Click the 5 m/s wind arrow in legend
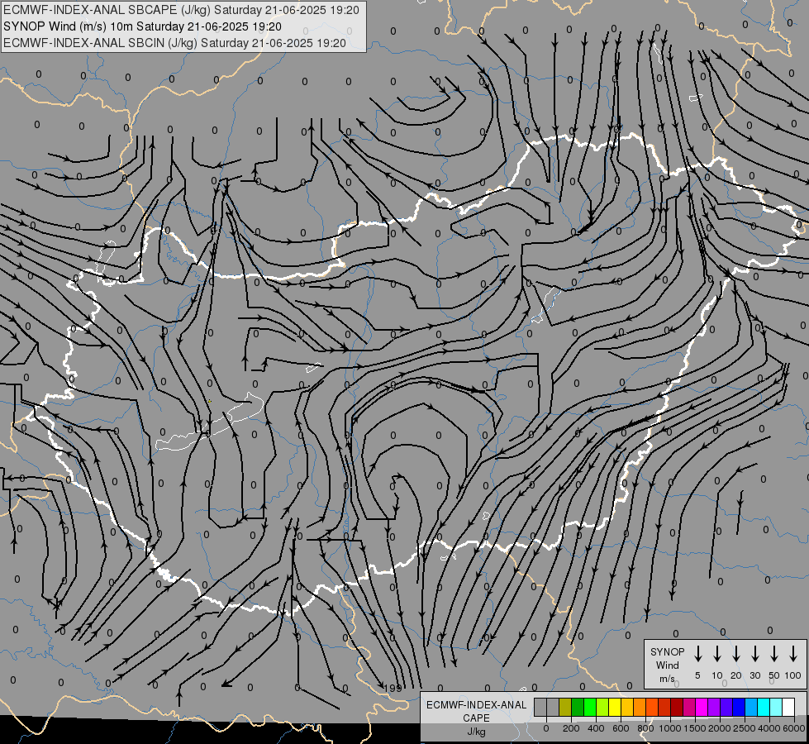Screen dimensions: 809x744 [698, 654]
